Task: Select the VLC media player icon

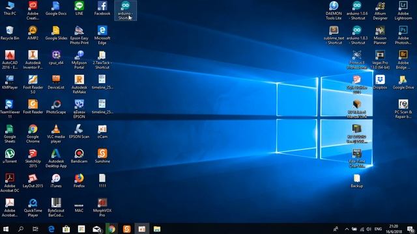Action: point(56,134)
